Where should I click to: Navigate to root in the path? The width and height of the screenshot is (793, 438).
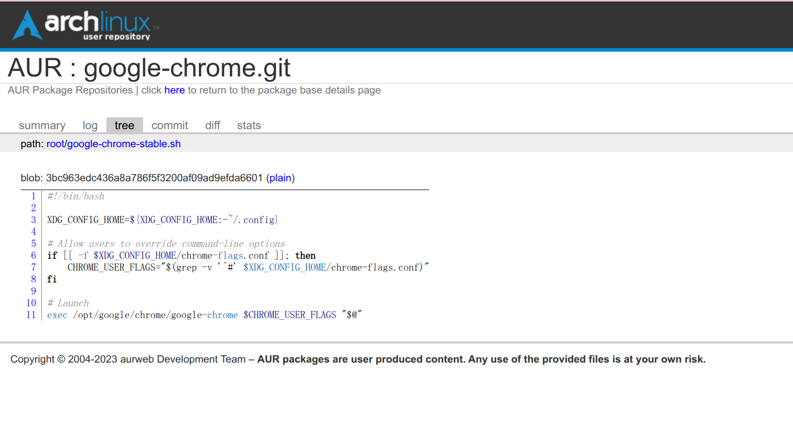point(55,144)
